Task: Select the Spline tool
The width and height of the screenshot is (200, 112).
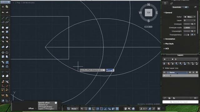Action: (x=7, y=22)
